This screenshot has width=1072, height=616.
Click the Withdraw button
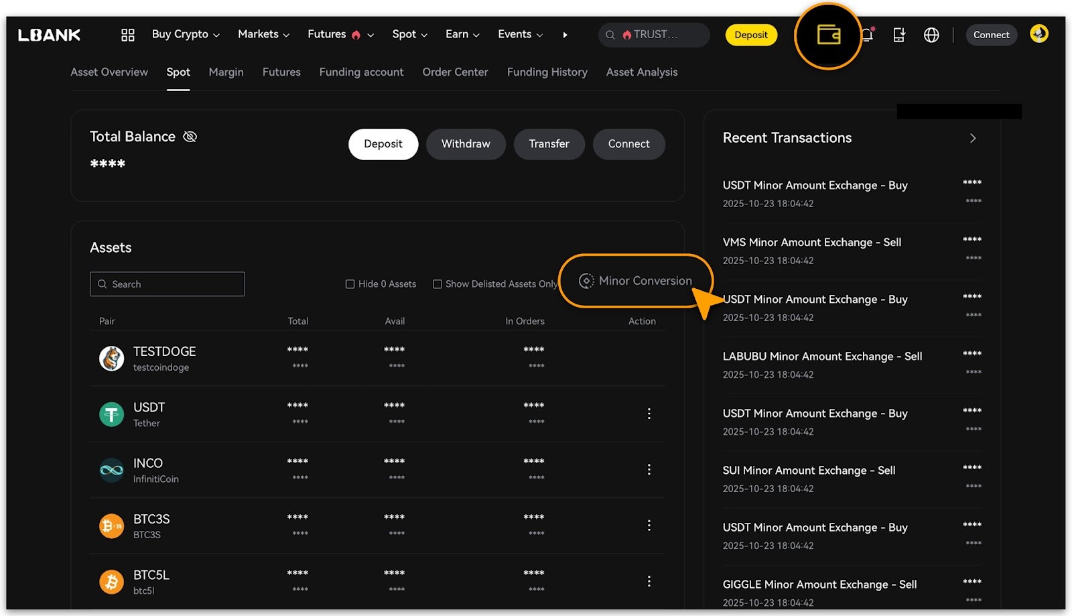coord(466,144)
